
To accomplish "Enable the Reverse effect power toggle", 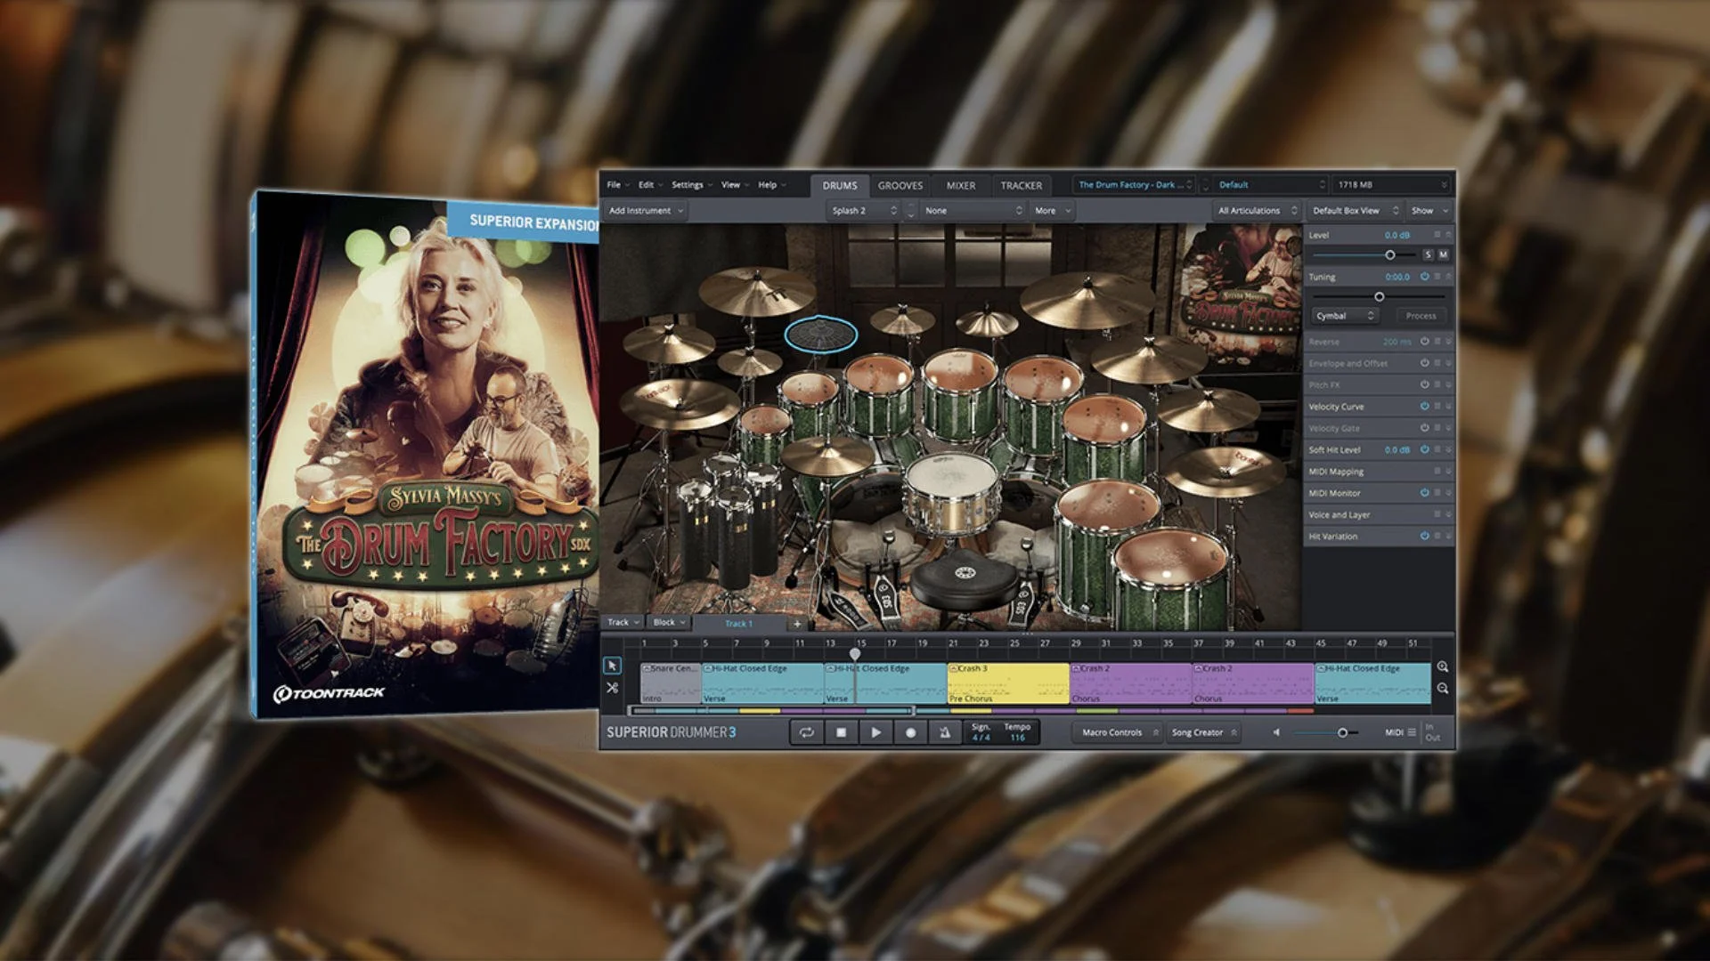I will point(1425,341).
